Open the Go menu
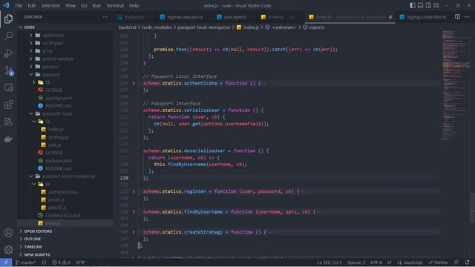 point(84,5)
